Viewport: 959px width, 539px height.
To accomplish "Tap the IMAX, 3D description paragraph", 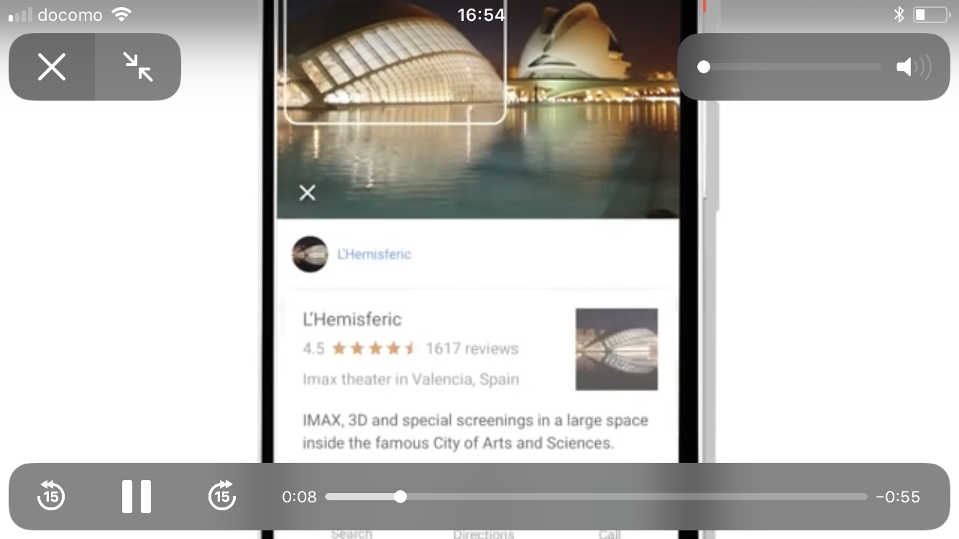I will tap(475, 431).
